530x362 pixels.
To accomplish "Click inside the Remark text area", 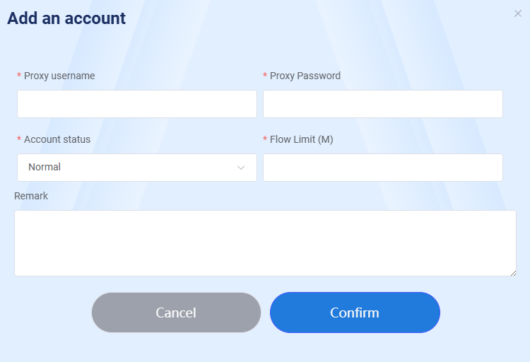I will (x=265, y=243).
